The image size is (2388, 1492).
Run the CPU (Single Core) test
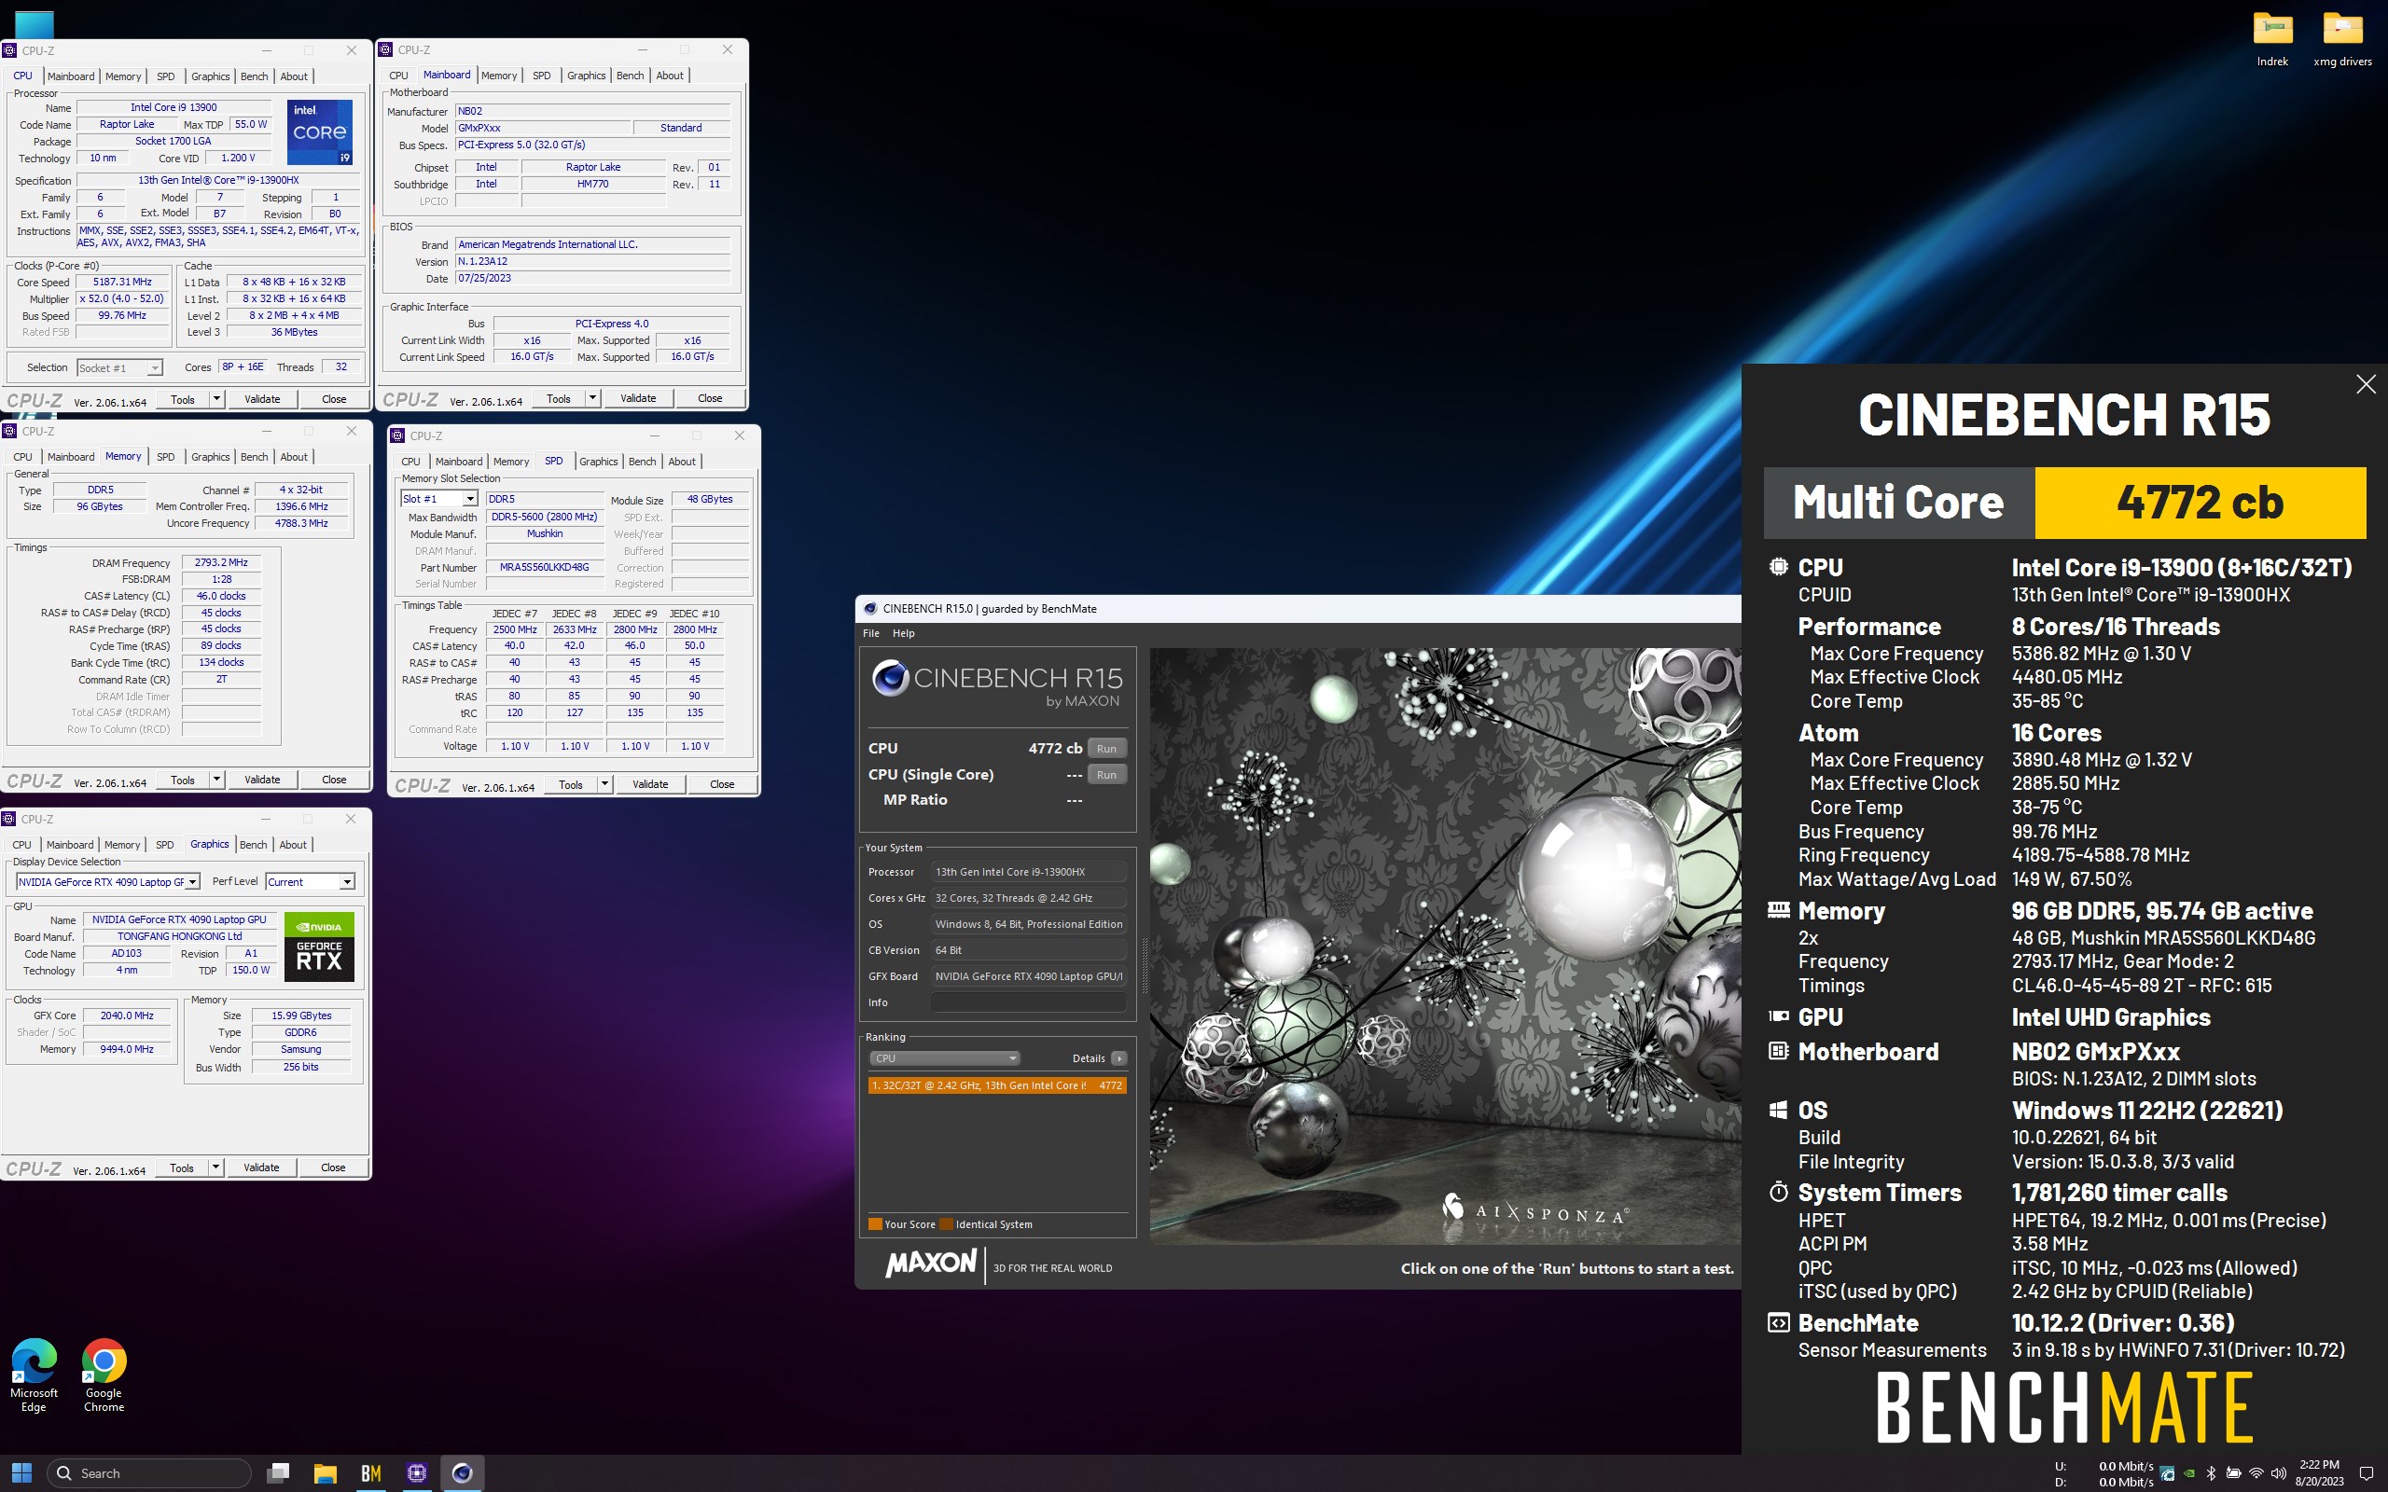pyautogui.click(x=1106, y=775)
